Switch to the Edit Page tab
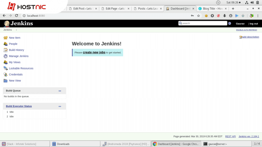Image resolution: width=262 pixels, height=147 pixels. pos(115,9)
